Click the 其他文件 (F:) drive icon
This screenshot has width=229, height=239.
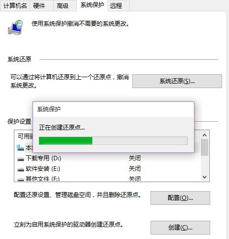point(21,180)
